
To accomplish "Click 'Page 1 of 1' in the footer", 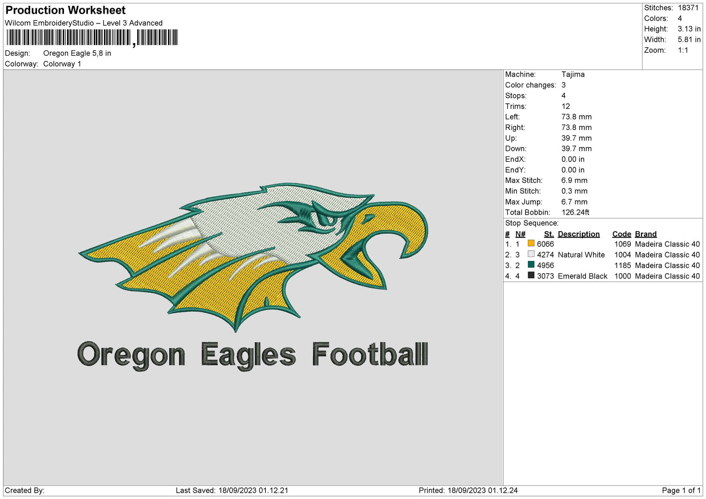I will (x=681, y=490).
